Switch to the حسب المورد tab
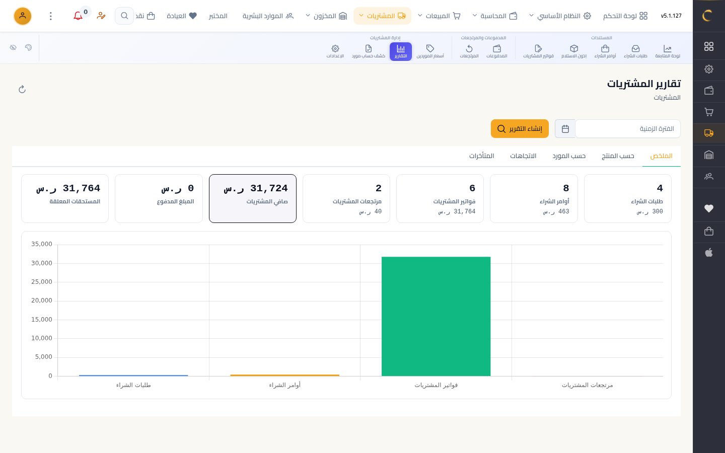The height and width of the screenshot is (453, 725). tap(569, 156)
